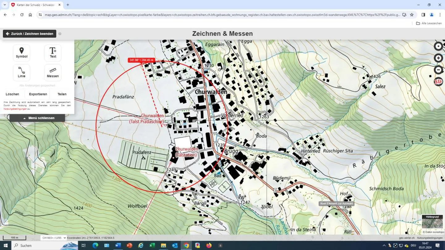
Task: Choose the Linie drawing tool
Action: (22, 73)
